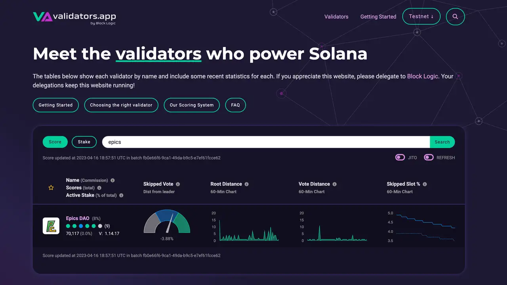Open the info tooltip next to Vote Distance
The height and width of the screenshot is (285, 507).
335,184
